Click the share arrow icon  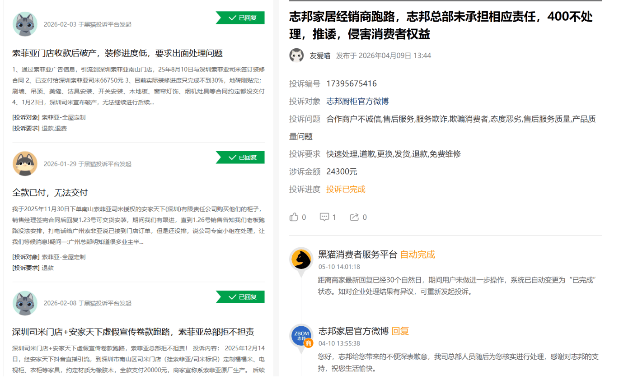[x=354, y=217]
